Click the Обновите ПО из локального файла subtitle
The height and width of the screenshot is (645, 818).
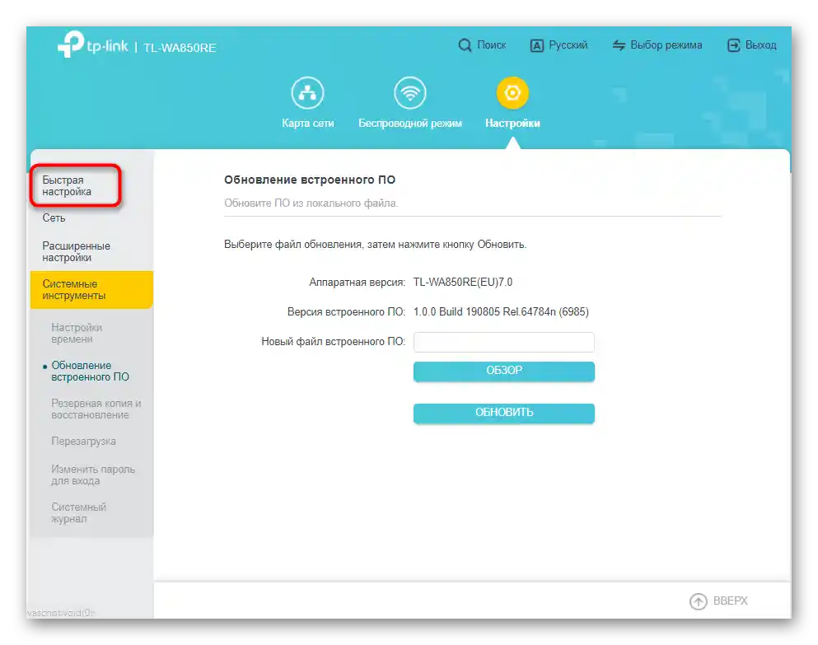click(311, 203)
